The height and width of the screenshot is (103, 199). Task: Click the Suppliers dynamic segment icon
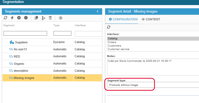(x=12, y=42)
